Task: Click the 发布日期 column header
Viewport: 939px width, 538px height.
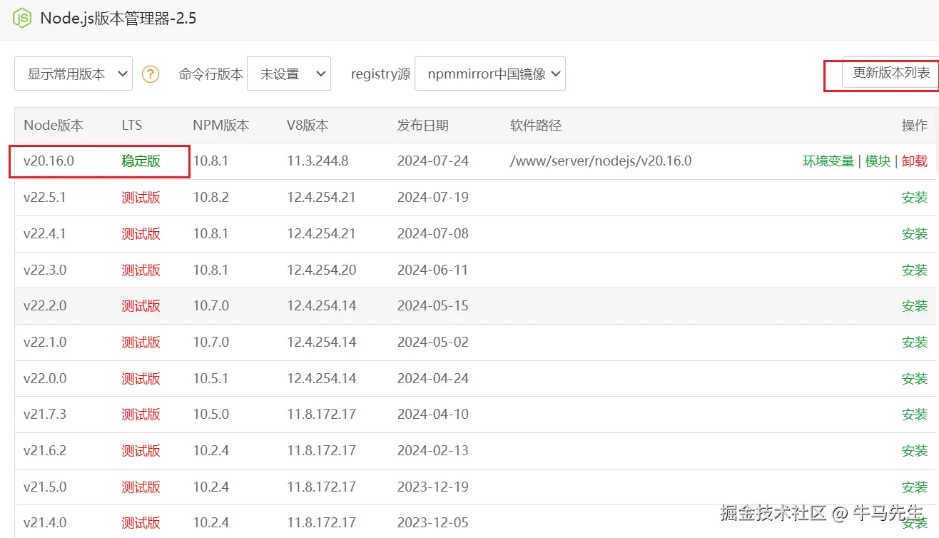Action: 423,126
